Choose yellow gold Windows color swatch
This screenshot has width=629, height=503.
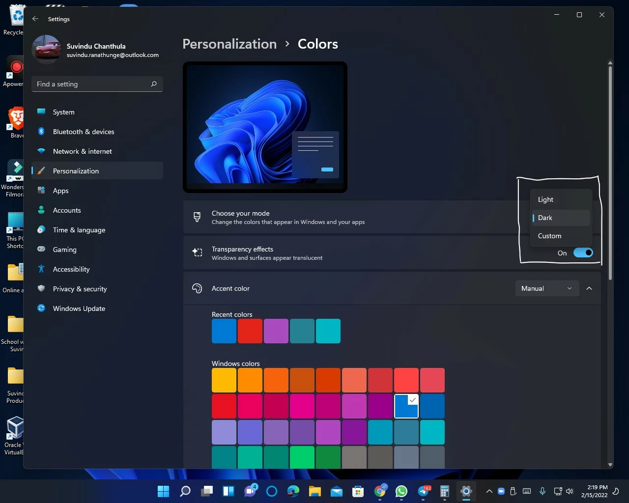point(224,380)
